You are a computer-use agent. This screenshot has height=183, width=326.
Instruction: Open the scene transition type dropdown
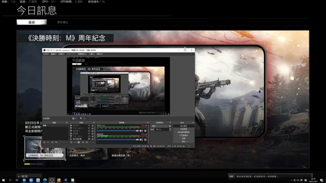(159, 126)
